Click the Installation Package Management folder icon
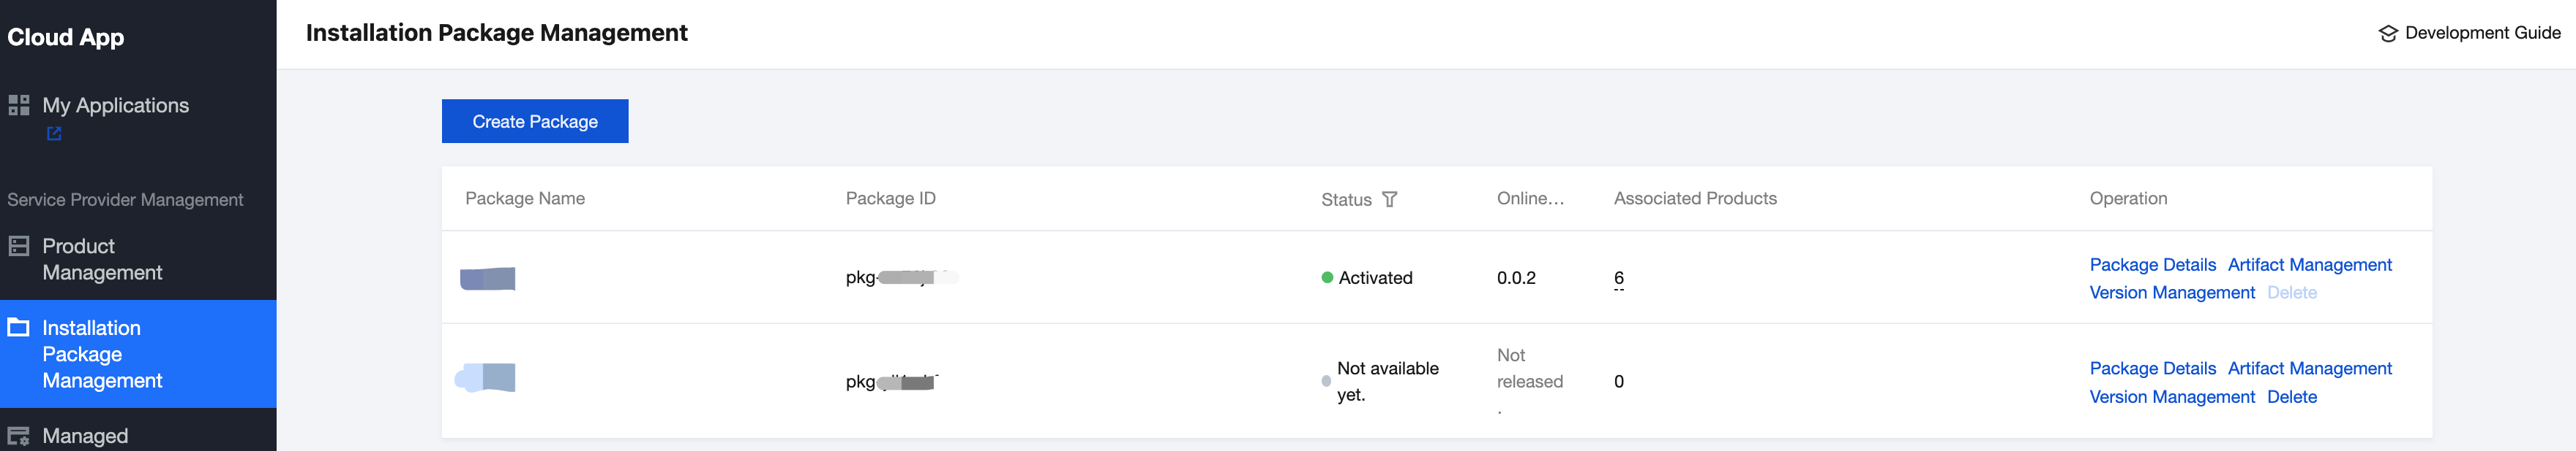 pos(19,327)
